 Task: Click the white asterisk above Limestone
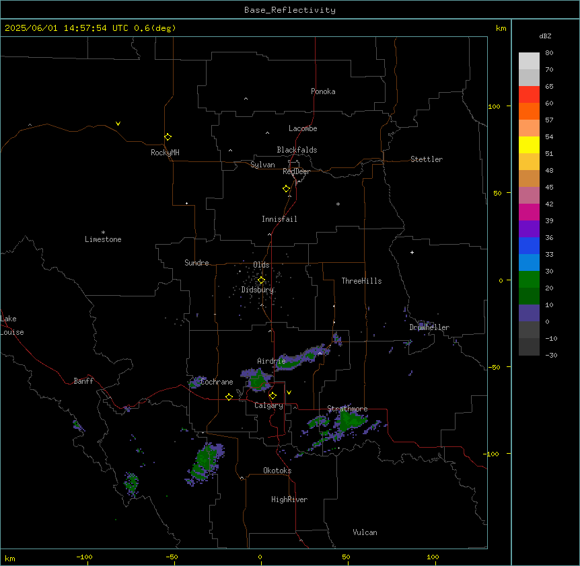coord(103,232)
